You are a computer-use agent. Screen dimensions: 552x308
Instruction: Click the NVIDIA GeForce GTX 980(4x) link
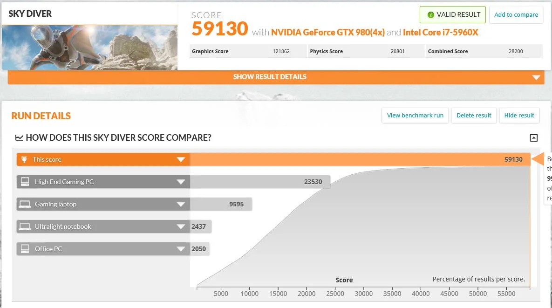[328, 32]
